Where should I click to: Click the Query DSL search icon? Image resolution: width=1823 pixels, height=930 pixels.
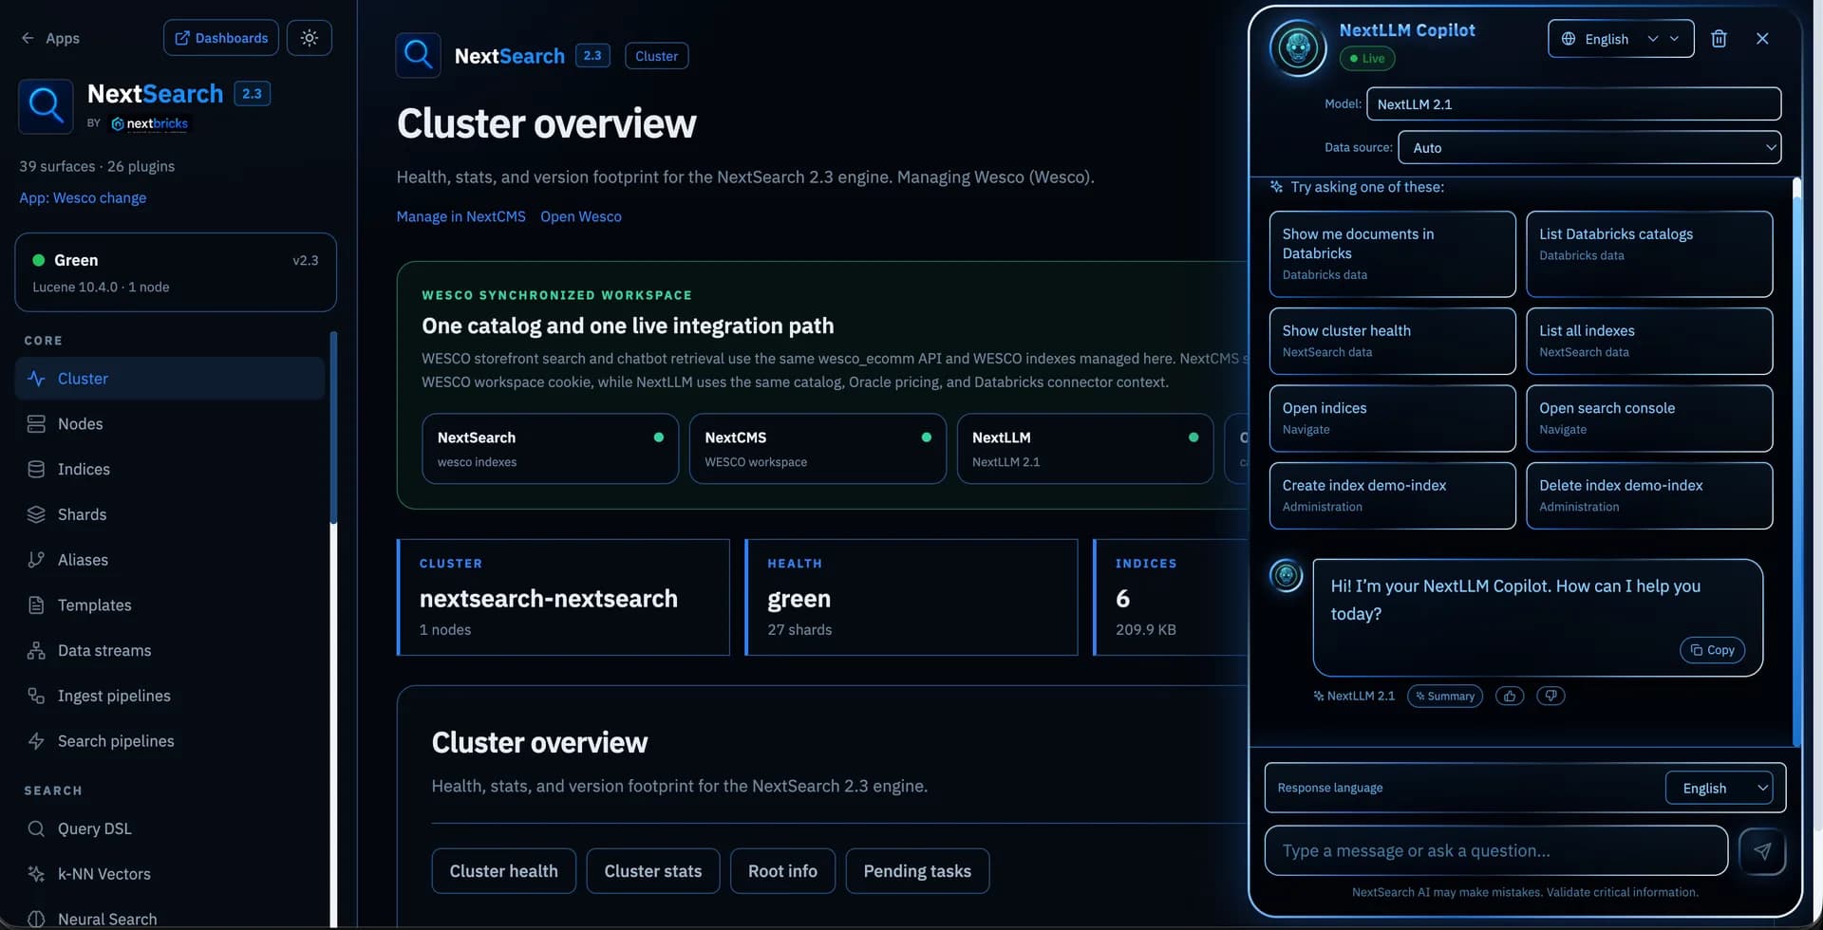(36, 828)
